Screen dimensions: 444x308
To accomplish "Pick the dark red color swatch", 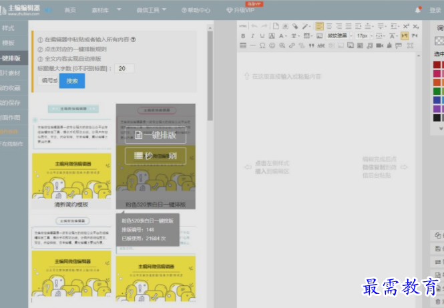I will click(x=437, y=65).
